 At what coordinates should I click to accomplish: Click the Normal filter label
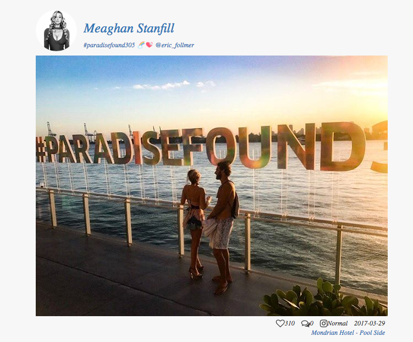click(x=338, y=323)
